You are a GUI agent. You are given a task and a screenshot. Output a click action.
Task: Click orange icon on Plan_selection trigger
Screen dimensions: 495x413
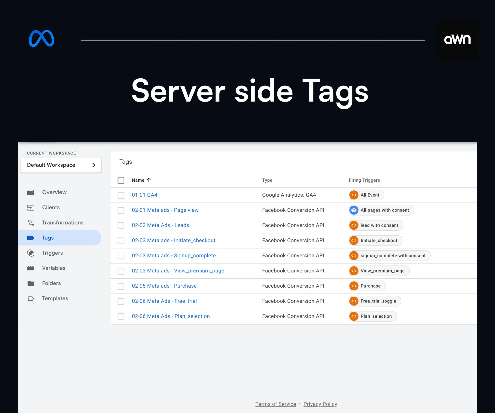354,316
